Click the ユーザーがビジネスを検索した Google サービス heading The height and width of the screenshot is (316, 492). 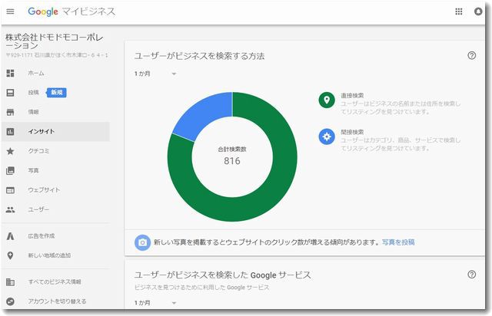coord(222,275)
